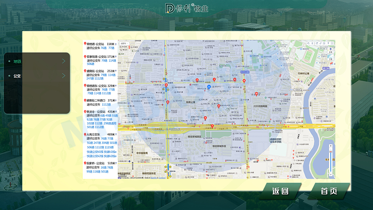Screen dimensions: 373x210
Task: Click the 保利物业 logo at top
Action: click(x=186, y=8)
